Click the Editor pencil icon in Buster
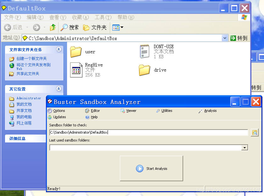This screenshot has height=196, width=264. click(87, 111)
